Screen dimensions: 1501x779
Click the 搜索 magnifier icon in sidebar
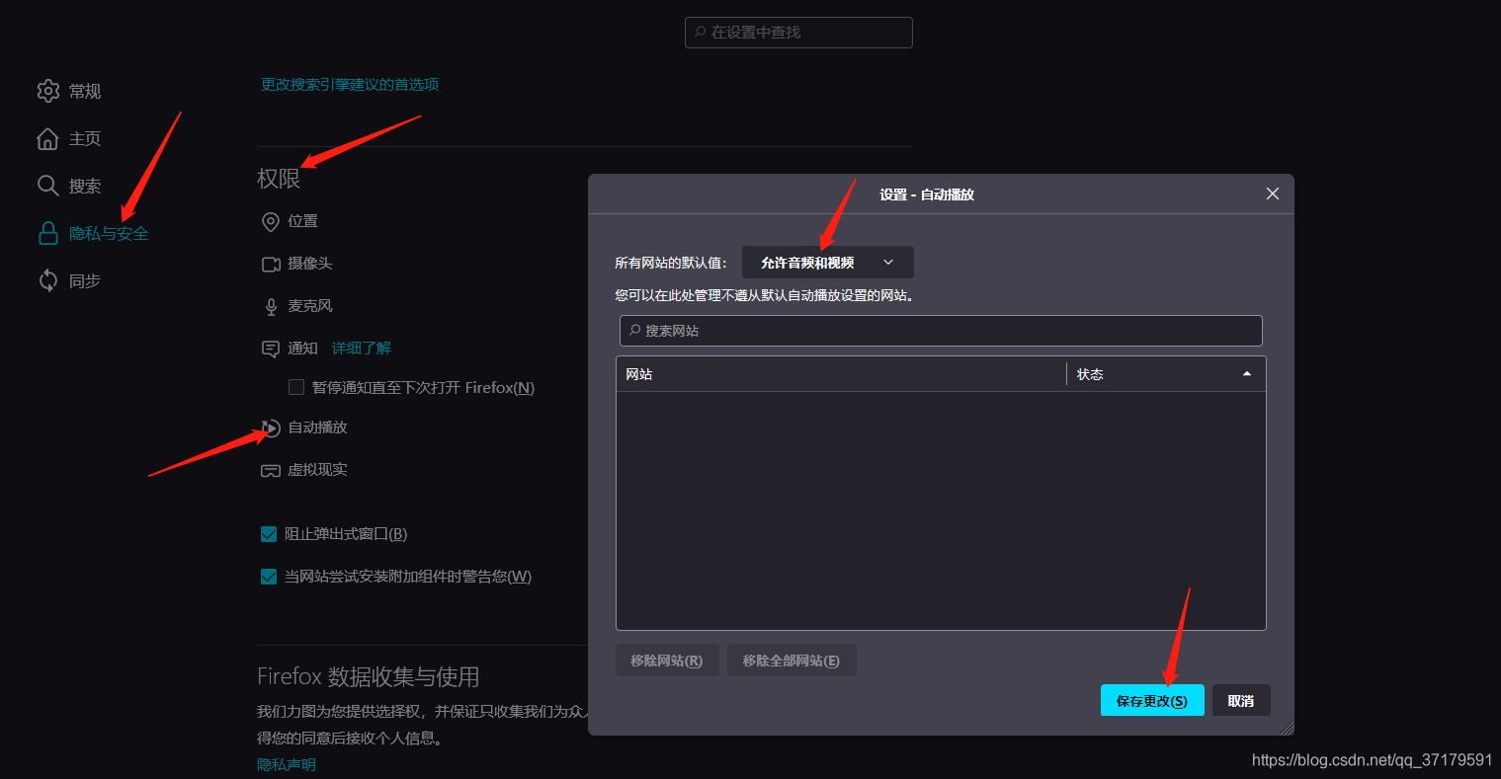[47, 186]
